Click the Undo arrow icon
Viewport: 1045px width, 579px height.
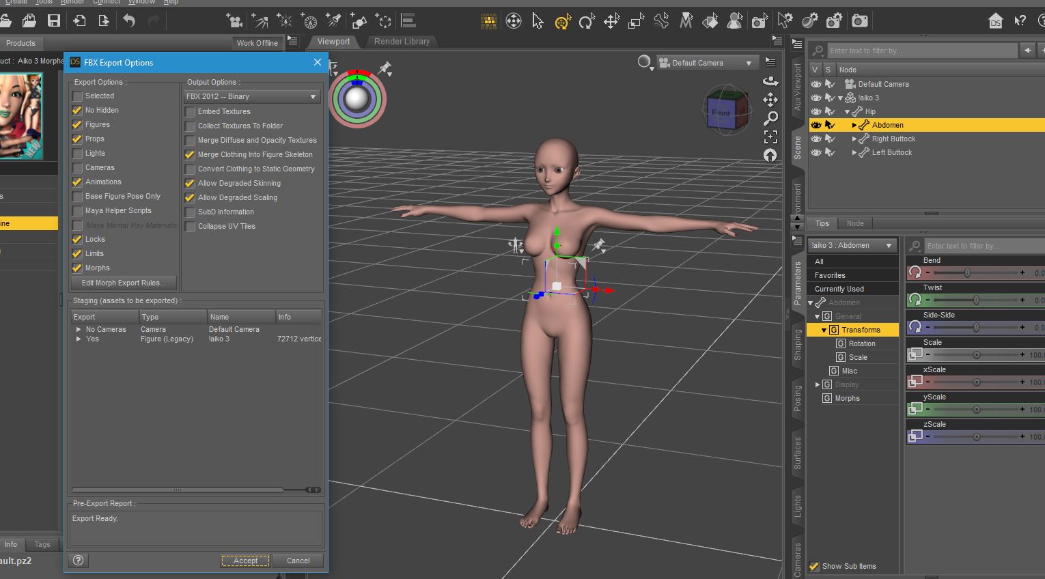(x=129, y=21)
